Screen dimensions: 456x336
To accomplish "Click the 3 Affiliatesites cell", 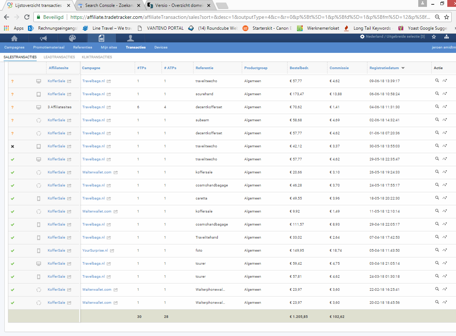I will [x=60, y=107].
